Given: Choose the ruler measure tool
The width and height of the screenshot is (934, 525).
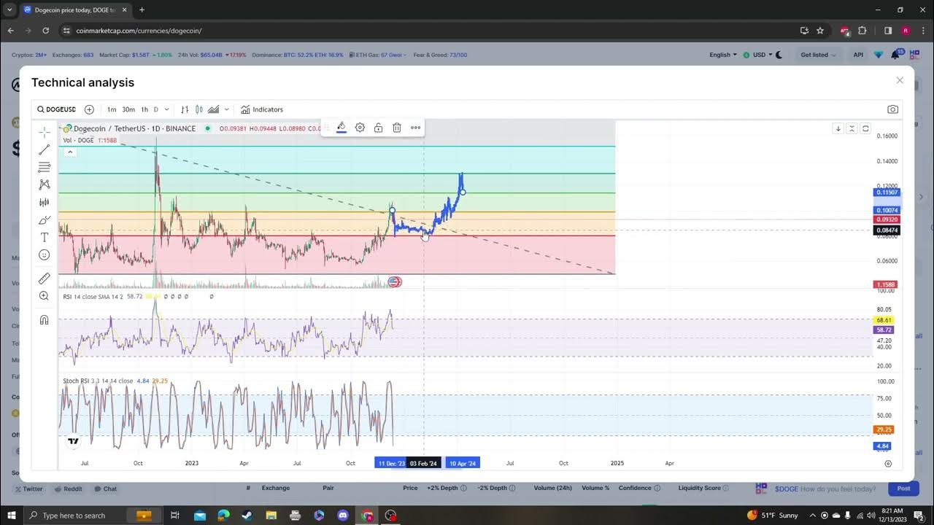Looking at the screenshot, I should [x=45, y=278].
